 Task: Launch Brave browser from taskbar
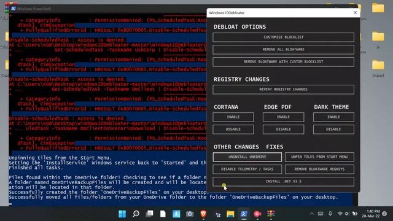click(203, 214)
